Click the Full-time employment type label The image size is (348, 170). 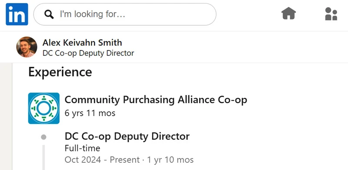click(82, 148)
